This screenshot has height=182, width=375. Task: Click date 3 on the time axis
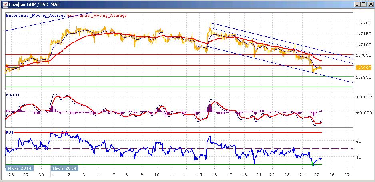coord(84,175)
